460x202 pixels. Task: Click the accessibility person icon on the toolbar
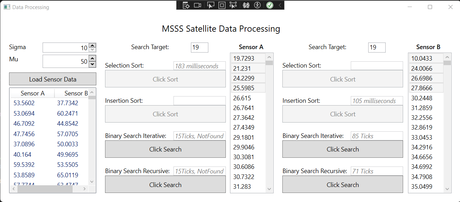257,5
